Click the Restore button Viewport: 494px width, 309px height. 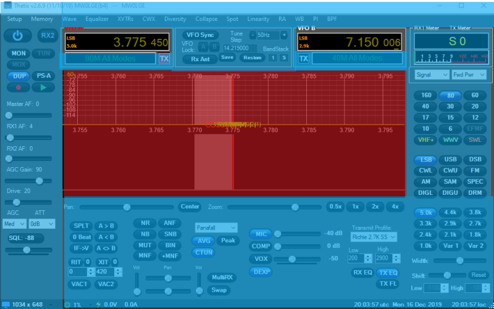click(253, 57)
